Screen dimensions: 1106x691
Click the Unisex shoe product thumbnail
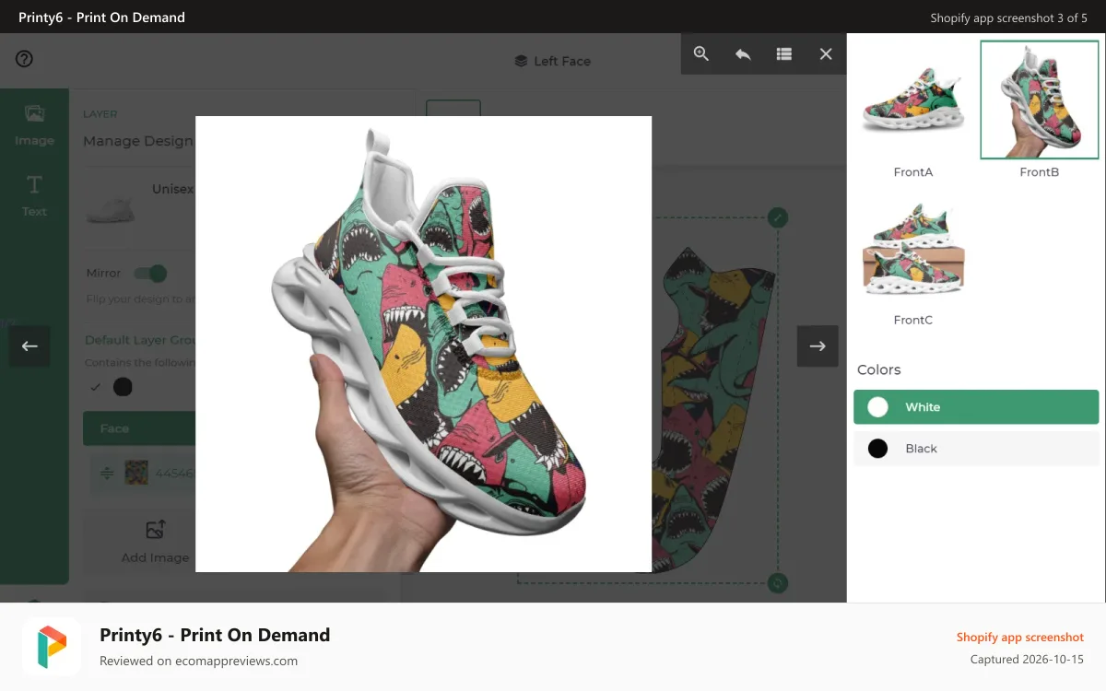tap(111, 206)
